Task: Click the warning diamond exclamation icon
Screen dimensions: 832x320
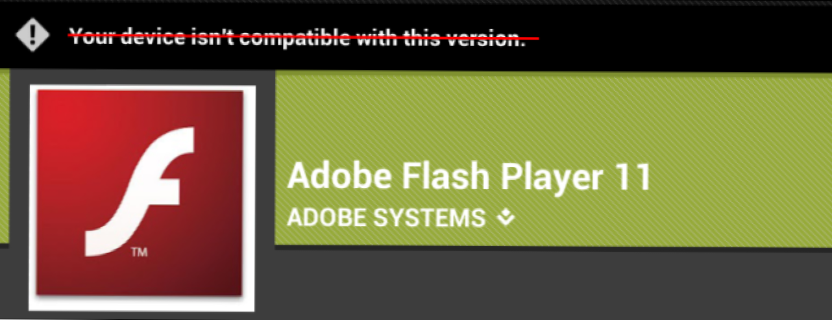Action: pos(33,34)
